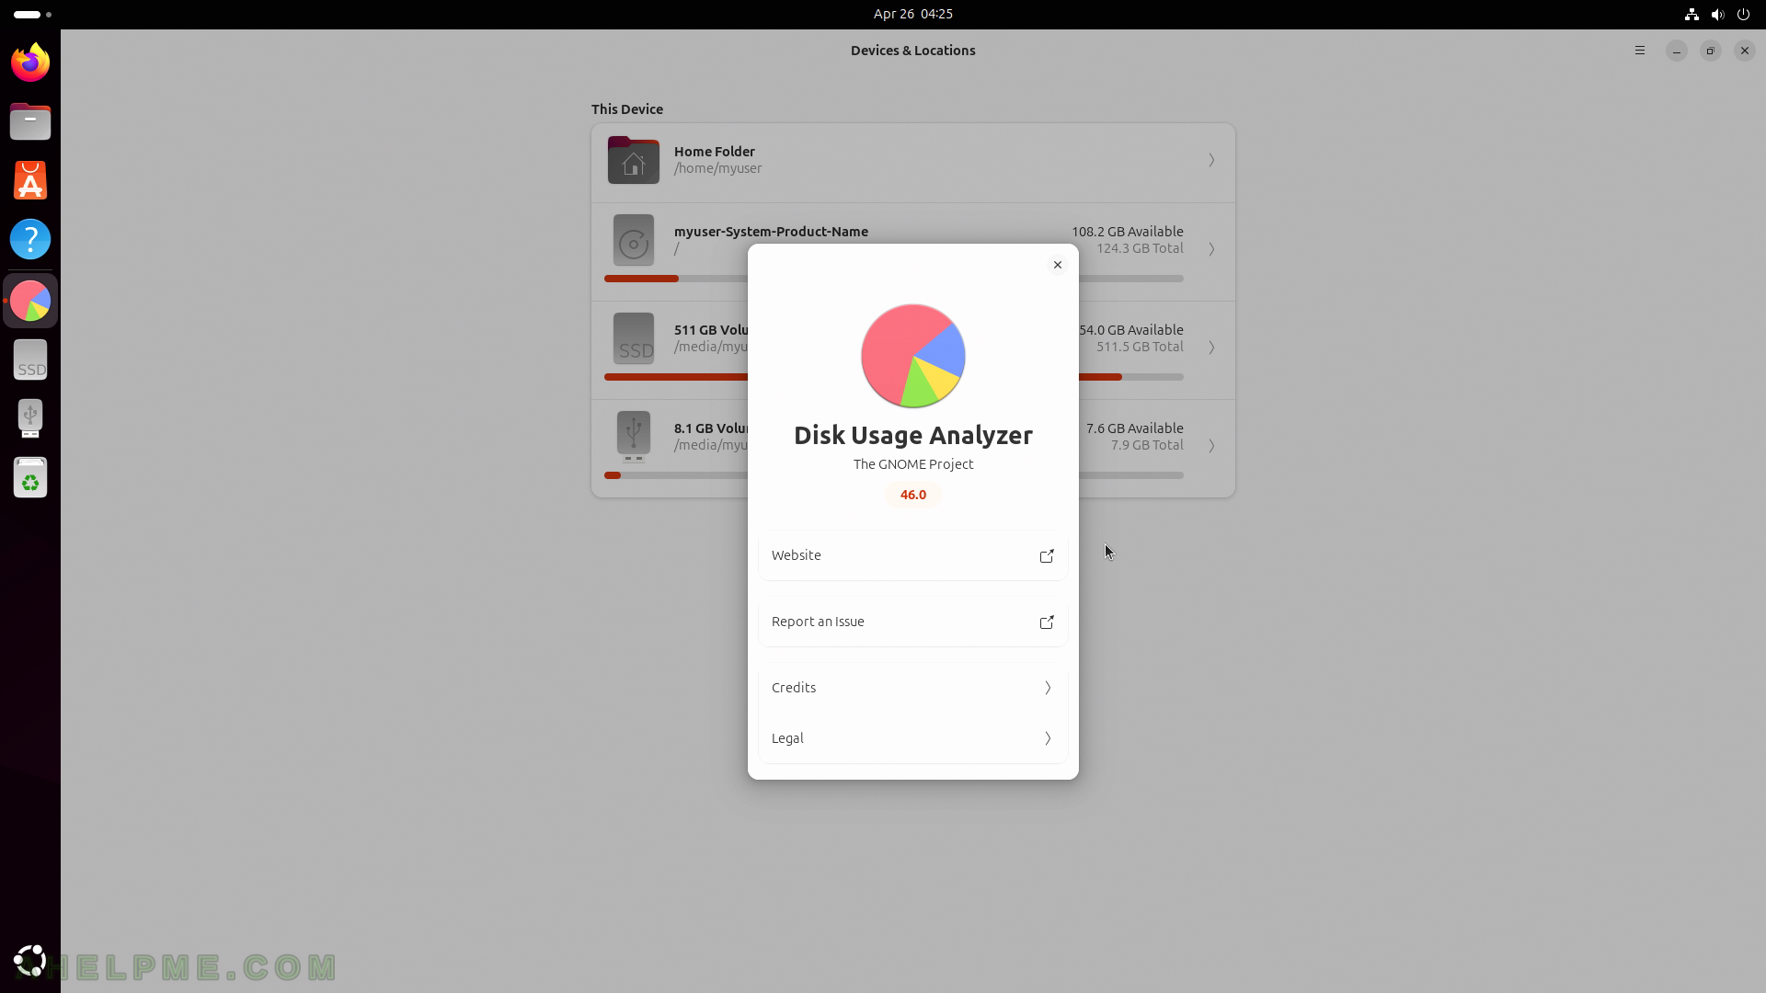Viewport: 1766px width, 993px height.
Task: Select the '108.2 GB Available' text
Action: pos(1127,232)
